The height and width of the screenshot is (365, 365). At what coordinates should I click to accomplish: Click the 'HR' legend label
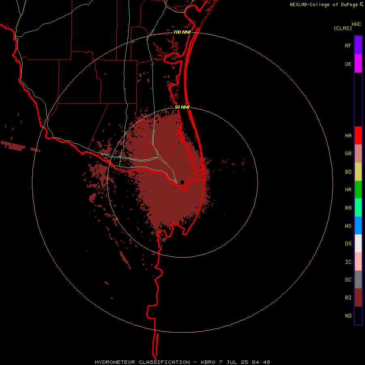348,190
